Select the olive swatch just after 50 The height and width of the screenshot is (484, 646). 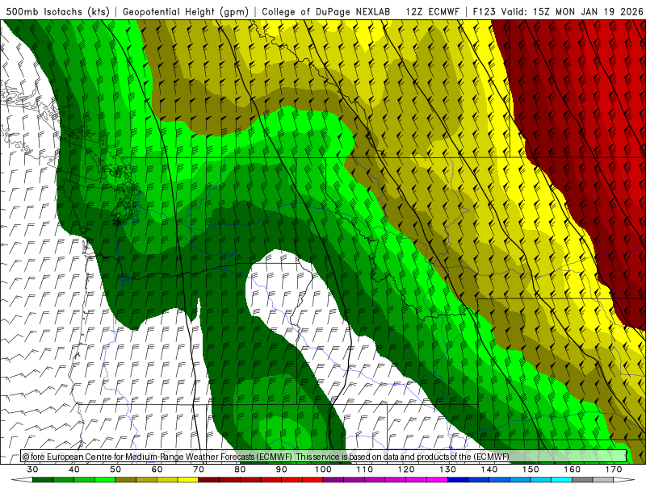pyautogui.click(x=126, y=480)
